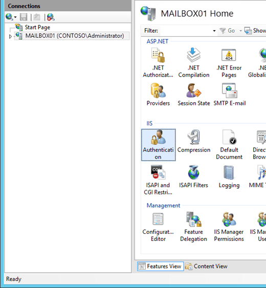The image size is (266, 288).
Task: Open the Authentication feature
Action: tap(158, 145)
